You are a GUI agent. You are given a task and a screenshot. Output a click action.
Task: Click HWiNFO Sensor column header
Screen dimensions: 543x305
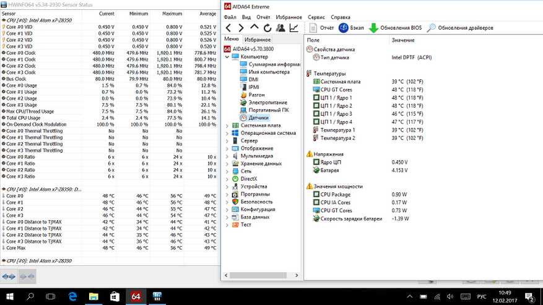click(41, 14)
